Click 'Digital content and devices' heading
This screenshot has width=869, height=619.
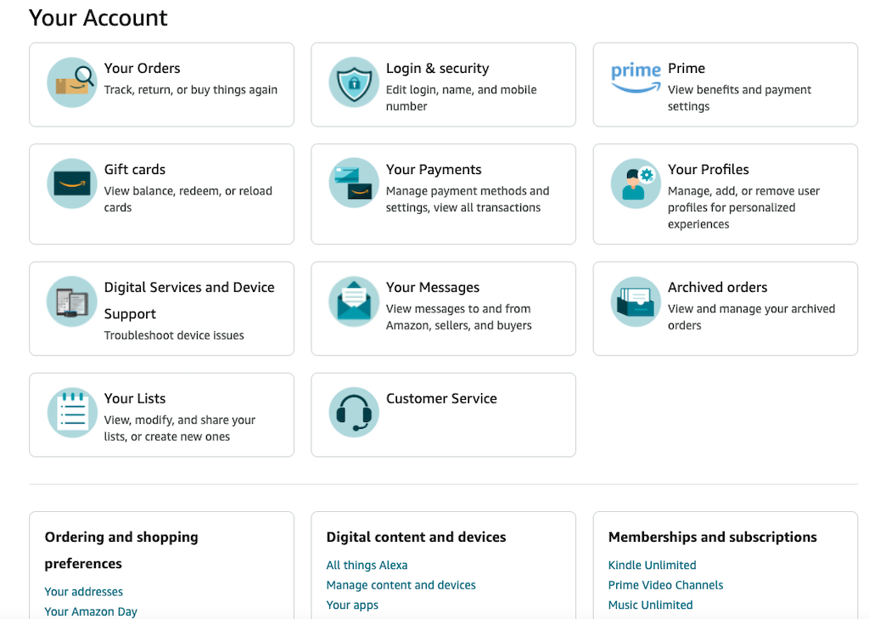pos(416,537)
